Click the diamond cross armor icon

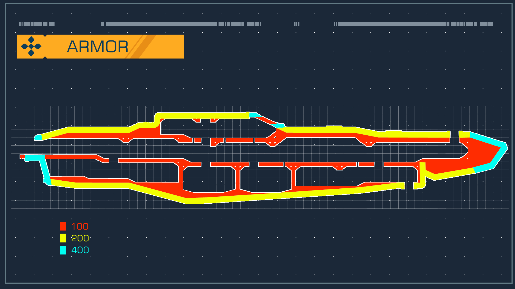tap(31, 47)
